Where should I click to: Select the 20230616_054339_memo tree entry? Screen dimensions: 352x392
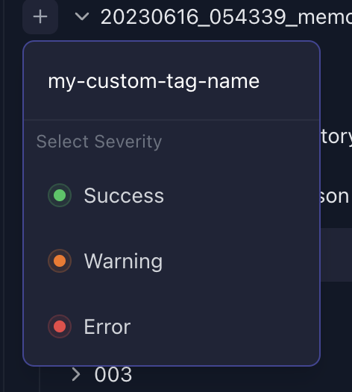point(226,17)
